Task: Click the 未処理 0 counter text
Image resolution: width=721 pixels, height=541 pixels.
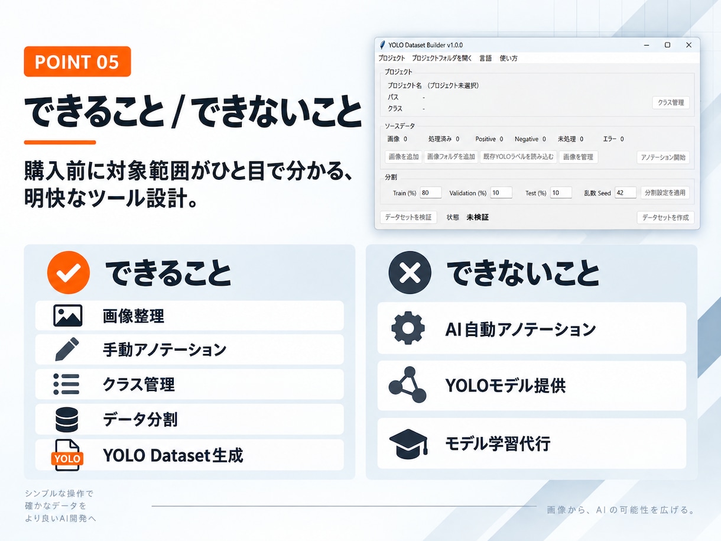Action: tap(571, 139)
